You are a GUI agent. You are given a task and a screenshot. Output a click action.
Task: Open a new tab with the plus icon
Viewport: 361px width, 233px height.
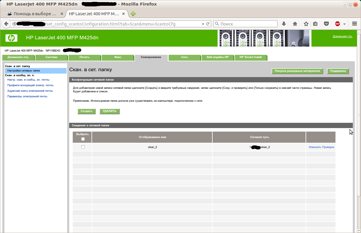(133, 14)
